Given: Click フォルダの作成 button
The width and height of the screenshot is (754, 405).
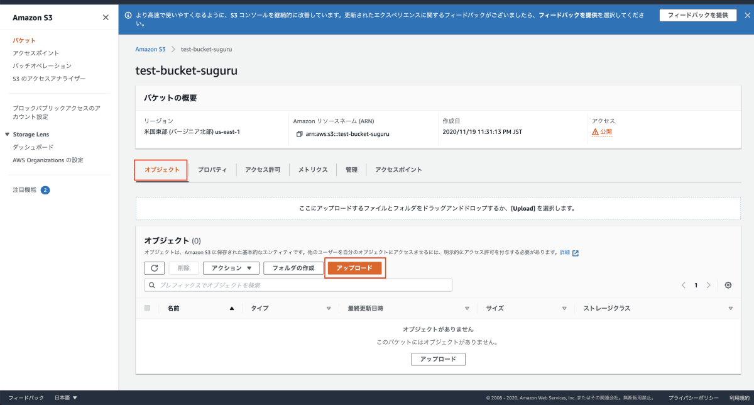Looking at the screenshot, I should pos(293,268).
